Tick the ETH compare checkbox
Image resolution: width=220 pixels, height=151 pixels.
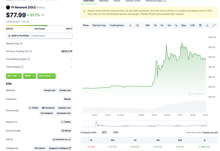click(x=111, y=132)
